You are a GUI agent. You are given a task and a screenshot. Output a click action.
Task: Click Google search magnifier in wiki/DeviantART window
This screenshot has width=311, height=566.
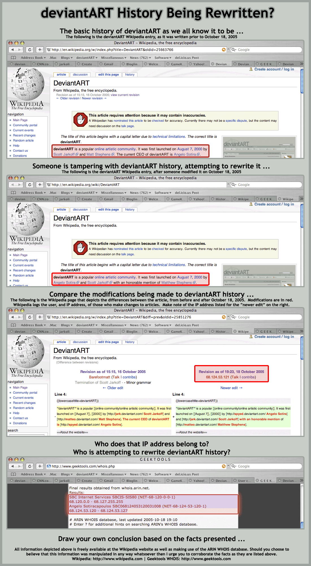click(234, 185)
